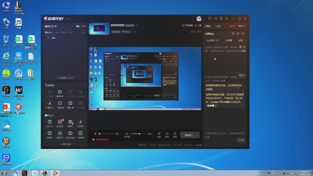Screen dimensions: 313x176
Task: Click the download-arrow icon in live tools row
Action: click(81, 122)
